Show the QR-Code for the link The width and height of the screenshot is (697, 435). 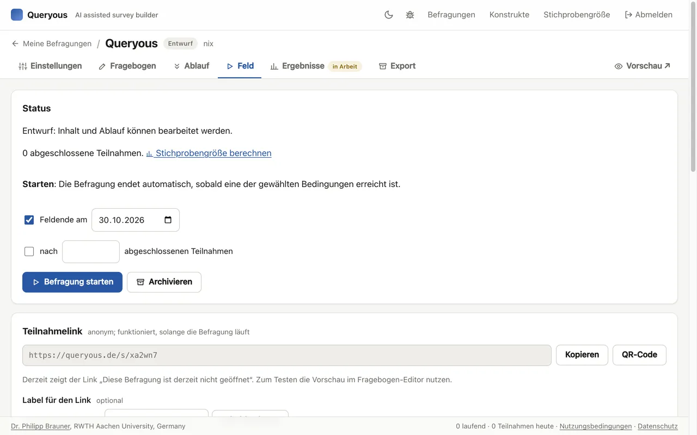click(639, 355)
